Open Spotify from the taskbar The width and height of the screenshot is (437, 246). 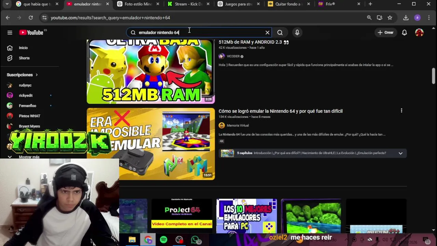pos(164,240)
